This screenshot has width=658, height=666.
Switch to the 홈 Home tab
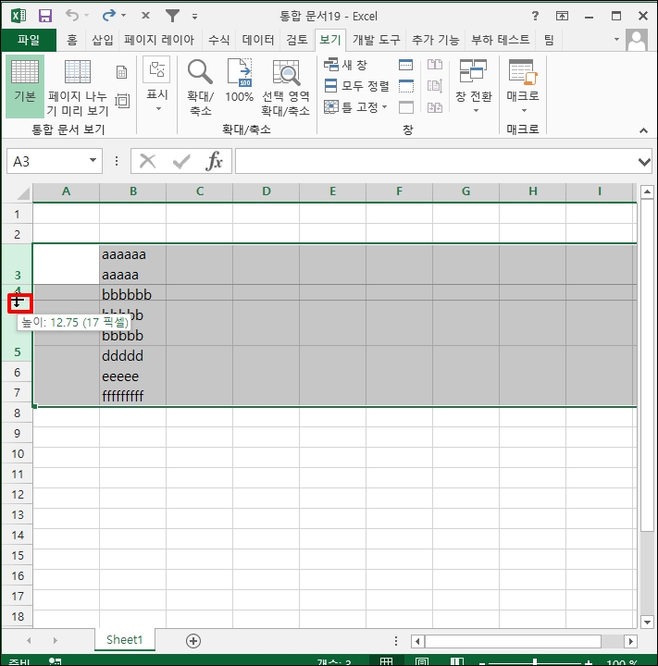72,40
